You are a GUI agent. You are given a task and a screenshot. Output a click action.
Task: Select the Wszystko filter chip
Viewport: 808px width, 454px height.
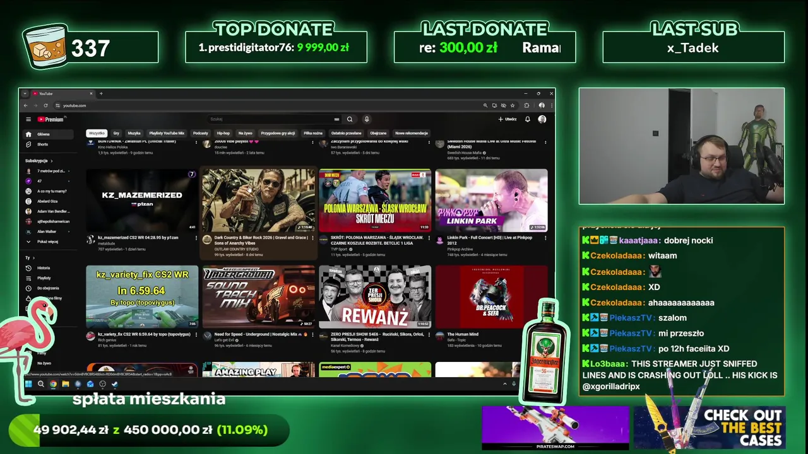pos(97,133)
